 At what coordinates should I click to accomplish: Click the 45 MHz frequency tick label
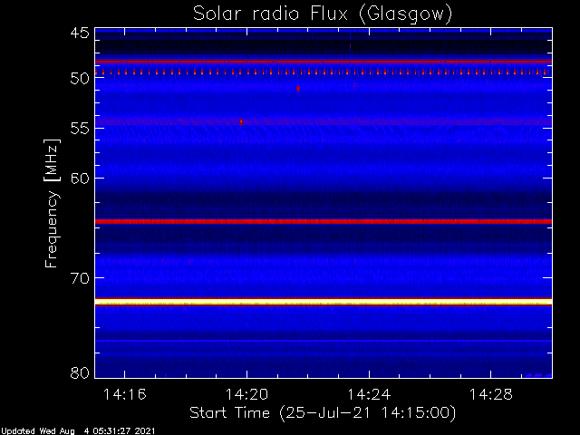[80, 33]
